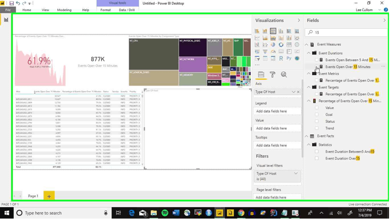Click the Save icon in title bar
Viewport: 390px width, 219px height.
[x=11, y=3]
